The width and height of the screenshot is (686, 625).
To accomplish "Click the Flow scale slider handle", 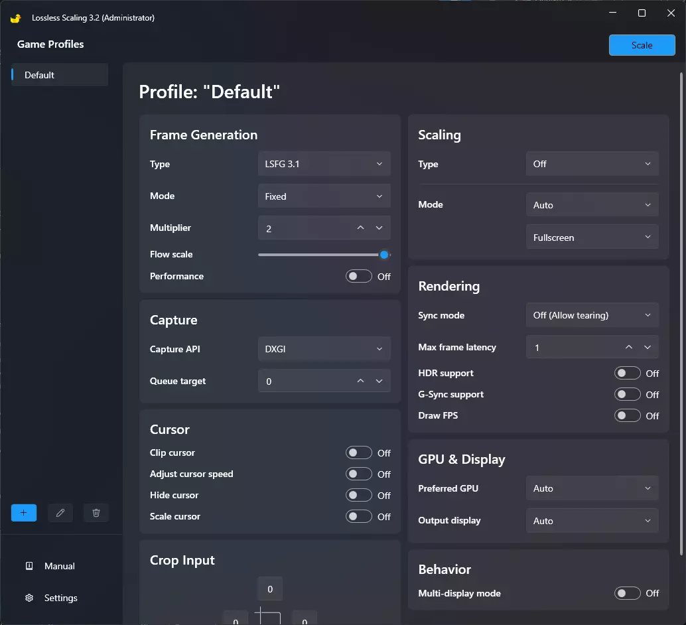I will coord(384,255).
